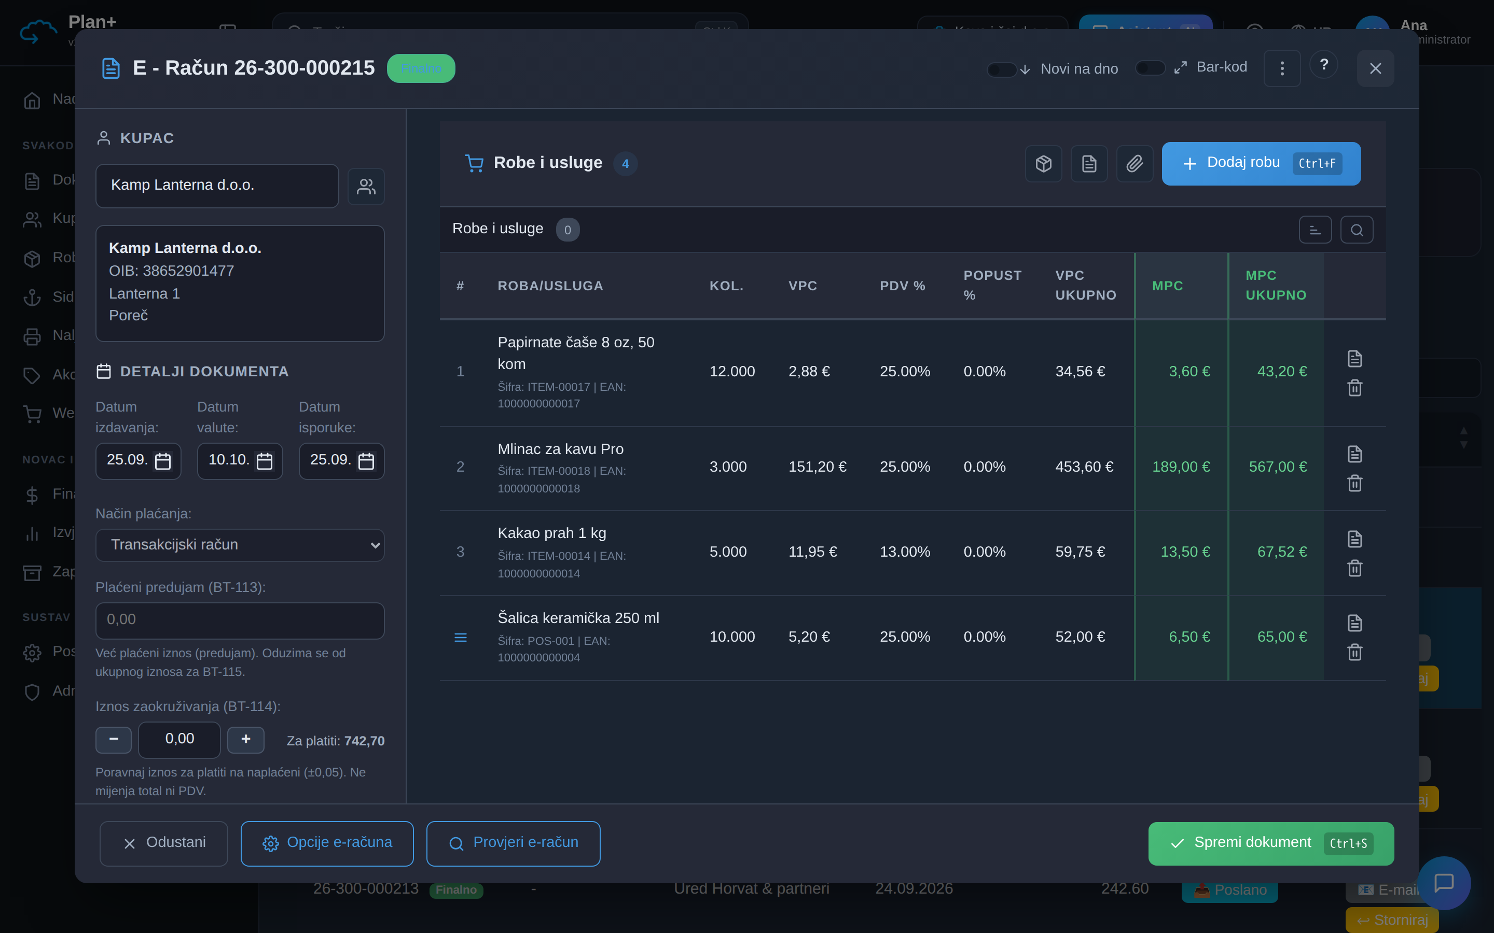Image resolution: width=1494 pixels, height=933 pixels.
Task: Delete the Kakao prah 1 kg row
Action: coord(1354,568)
